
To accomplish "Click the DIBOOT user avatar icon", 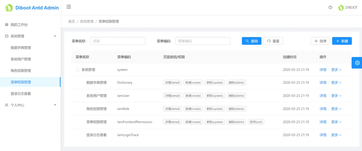I will [341, 8].
